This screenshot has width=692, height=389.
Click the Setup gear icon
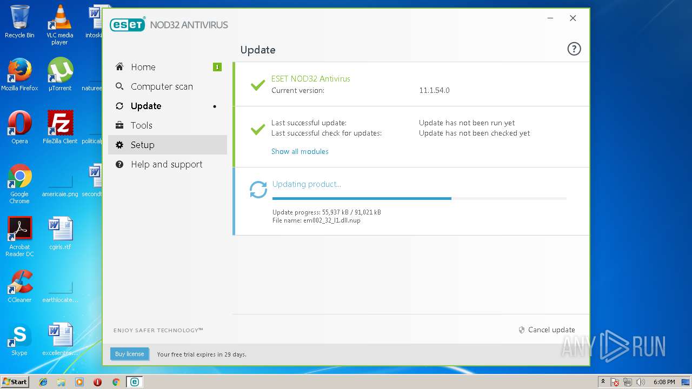coord(119,145)
